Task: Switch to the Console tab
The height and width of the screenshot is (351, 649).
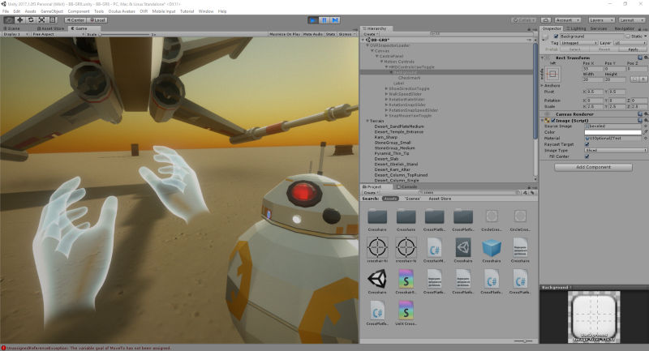Action: pos(409,186)
